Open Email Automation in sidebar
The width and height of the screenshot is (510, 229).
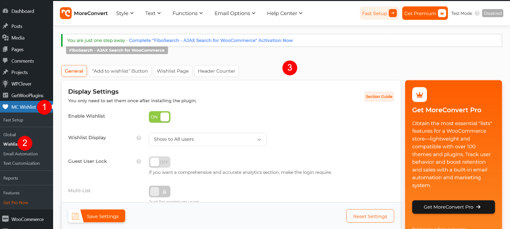click(x=21, y=154)
